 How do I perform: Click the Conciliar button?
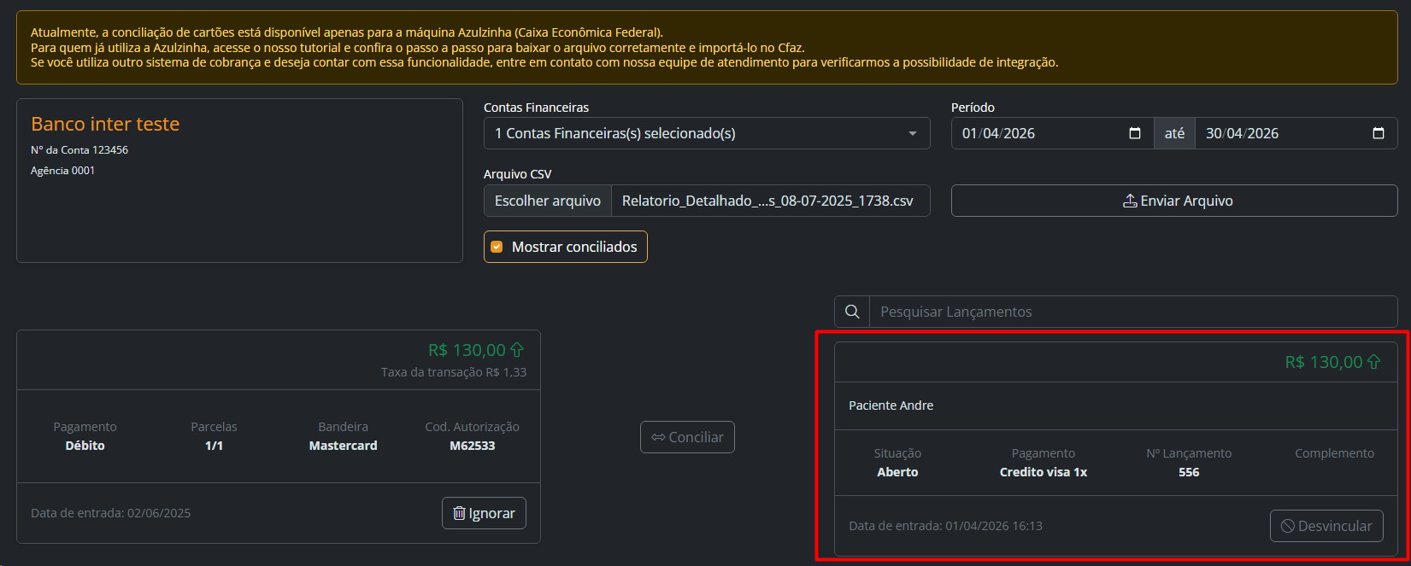coord(687,437)
